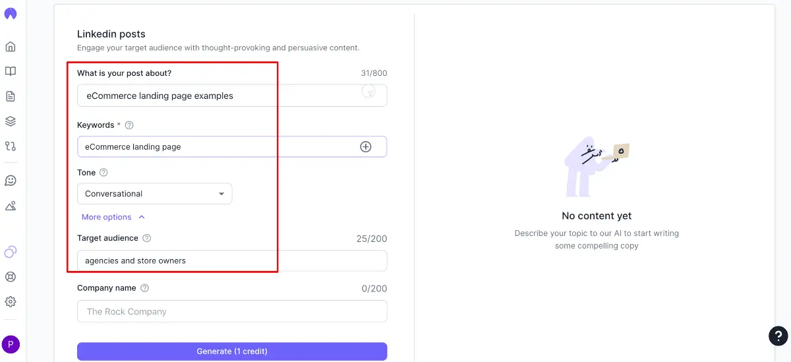
Task: Open the settings gear in sidebar
Action: coord(11,302)
